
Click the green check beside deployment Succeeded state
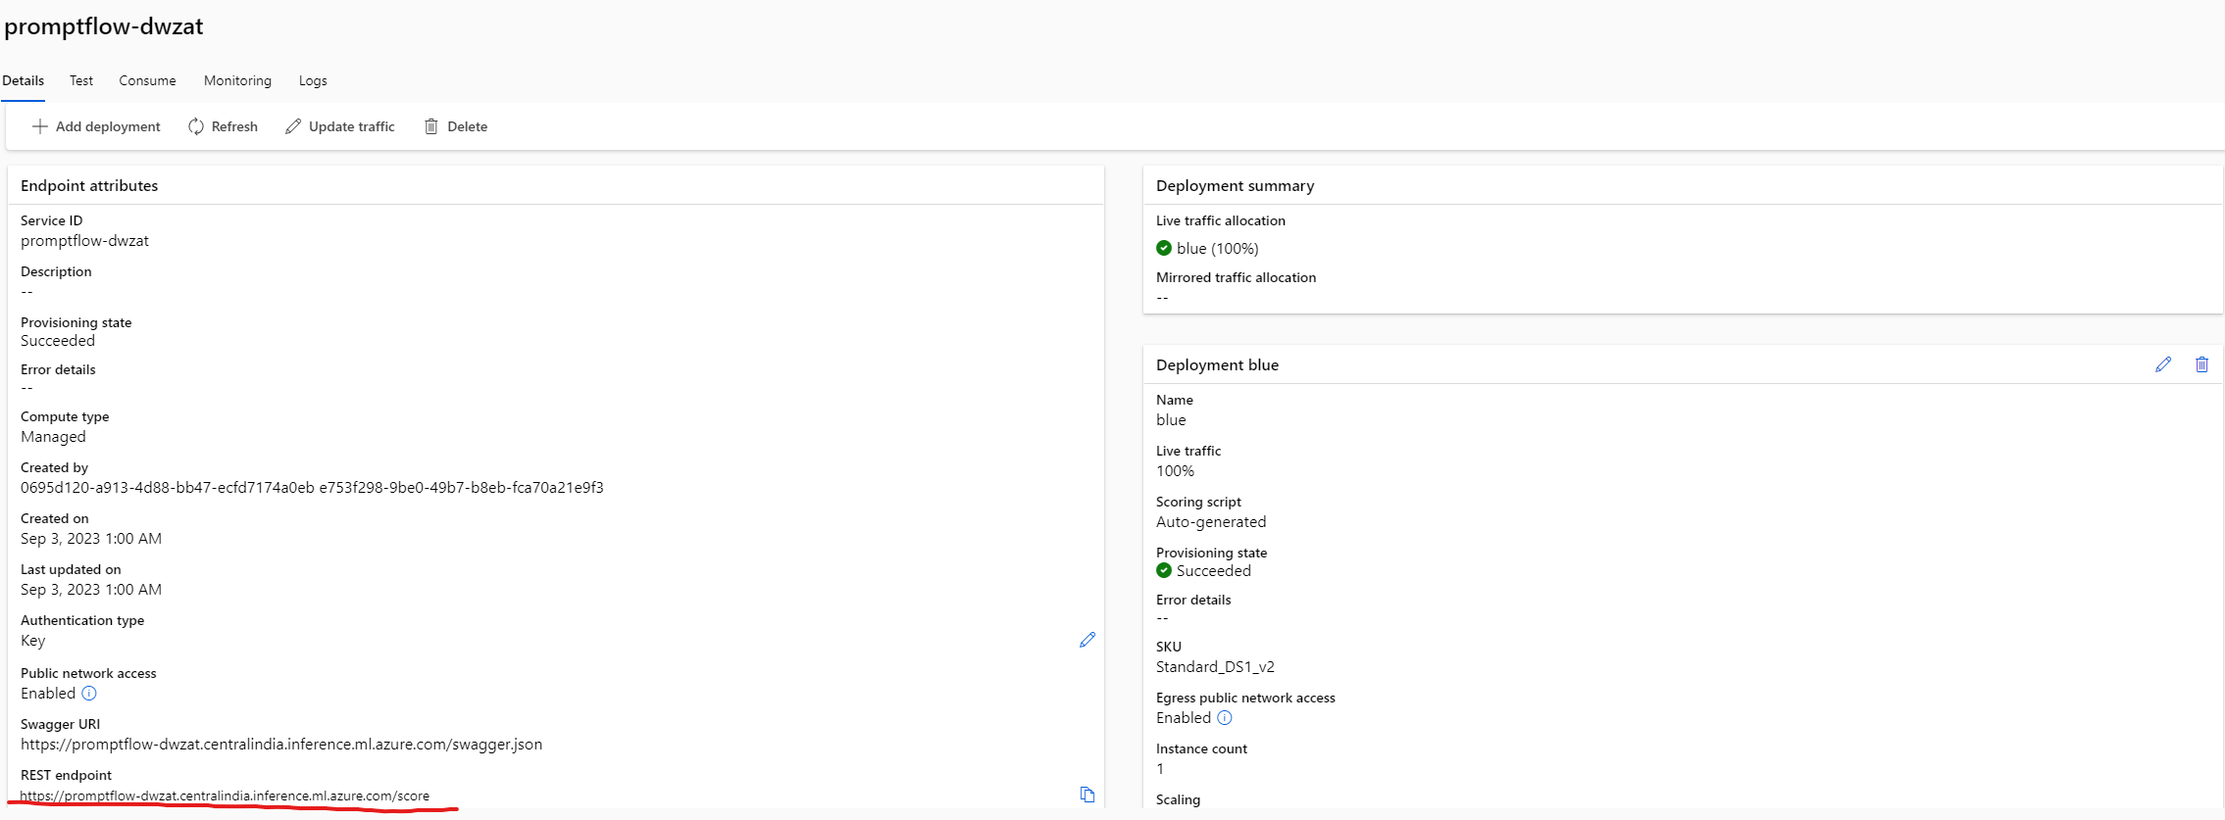(x=1164, y=570)
